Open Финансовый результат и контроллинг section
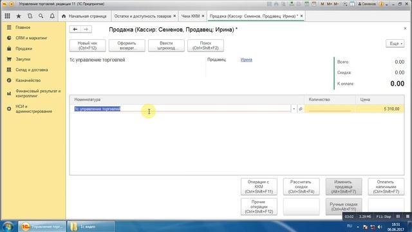The image size is (412, 232). tap(38, 93)
